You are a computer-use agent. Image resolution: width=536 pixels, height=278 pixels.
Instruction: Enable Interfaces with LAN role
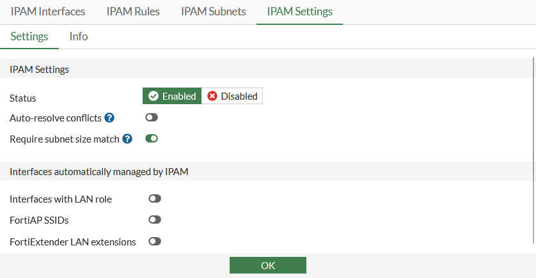(x=155, y=199)
